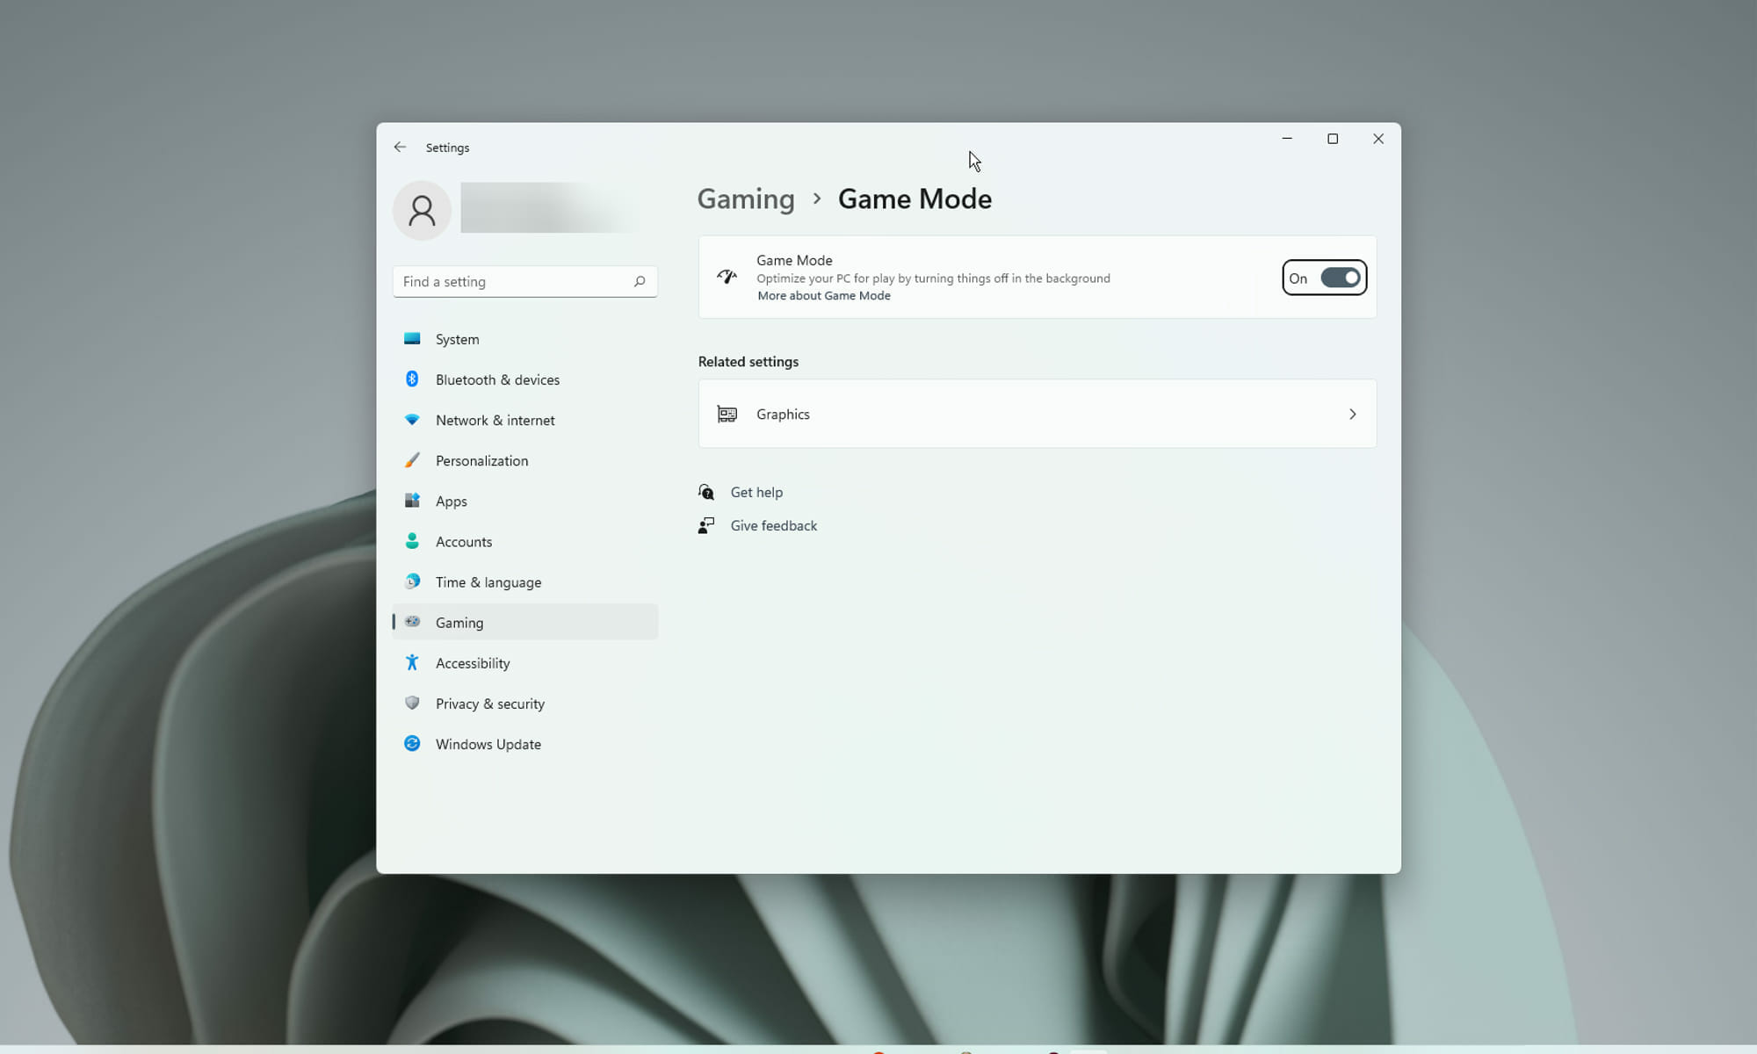This screenshot has width=1757, height=1054.
Task: Turn off the Game Mode toggle switch
Action: [1340, 278]
